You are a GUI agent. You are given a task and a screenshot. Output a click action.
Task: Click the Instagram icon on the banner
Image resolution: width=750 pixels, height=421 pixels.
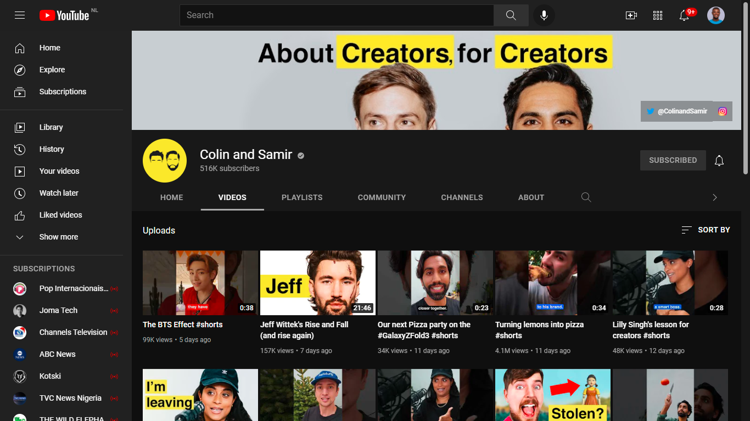pos(723,111)
